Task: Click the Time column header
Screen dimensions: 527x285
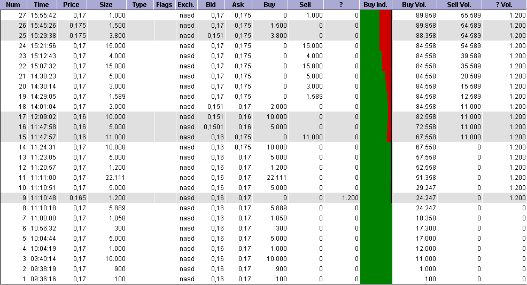Action: 41,5
